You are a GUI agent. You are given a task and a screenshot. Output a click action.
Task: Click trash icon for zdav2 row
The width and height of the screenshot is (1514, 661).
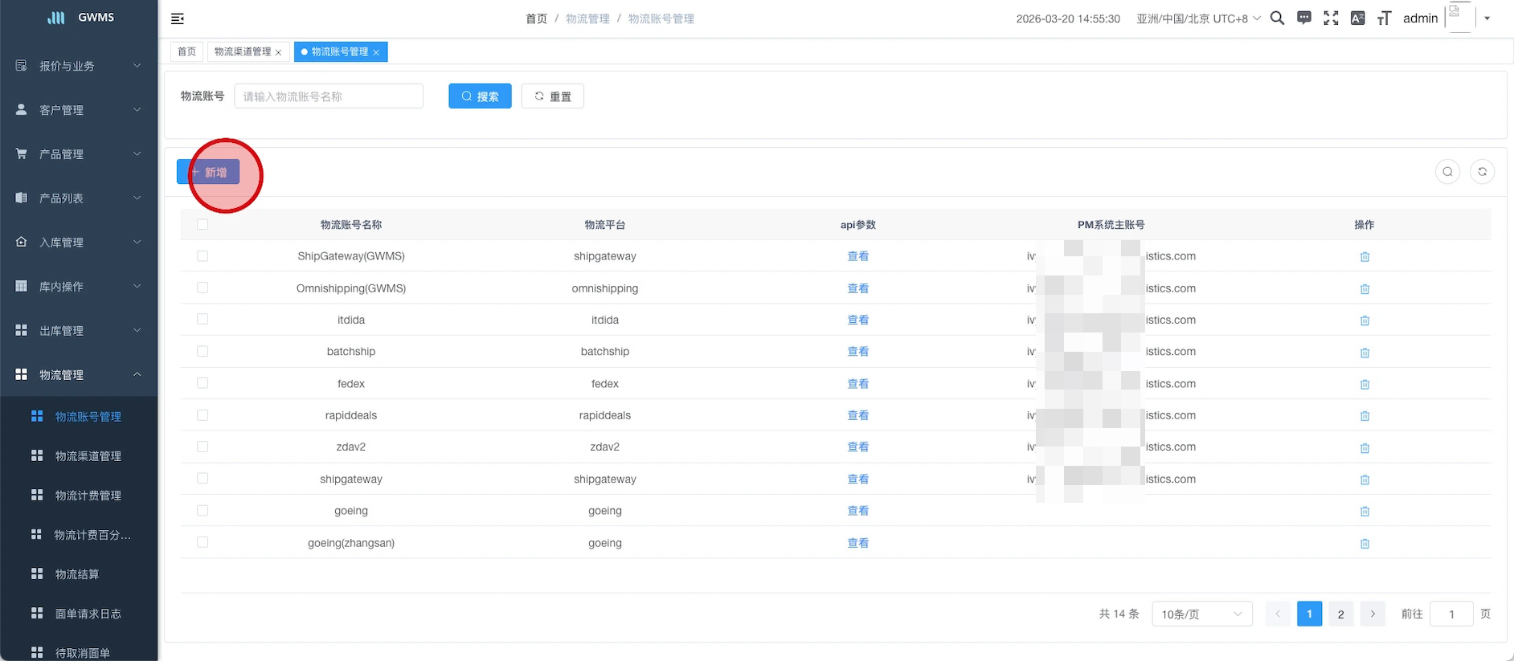(x=1365, y=448)
